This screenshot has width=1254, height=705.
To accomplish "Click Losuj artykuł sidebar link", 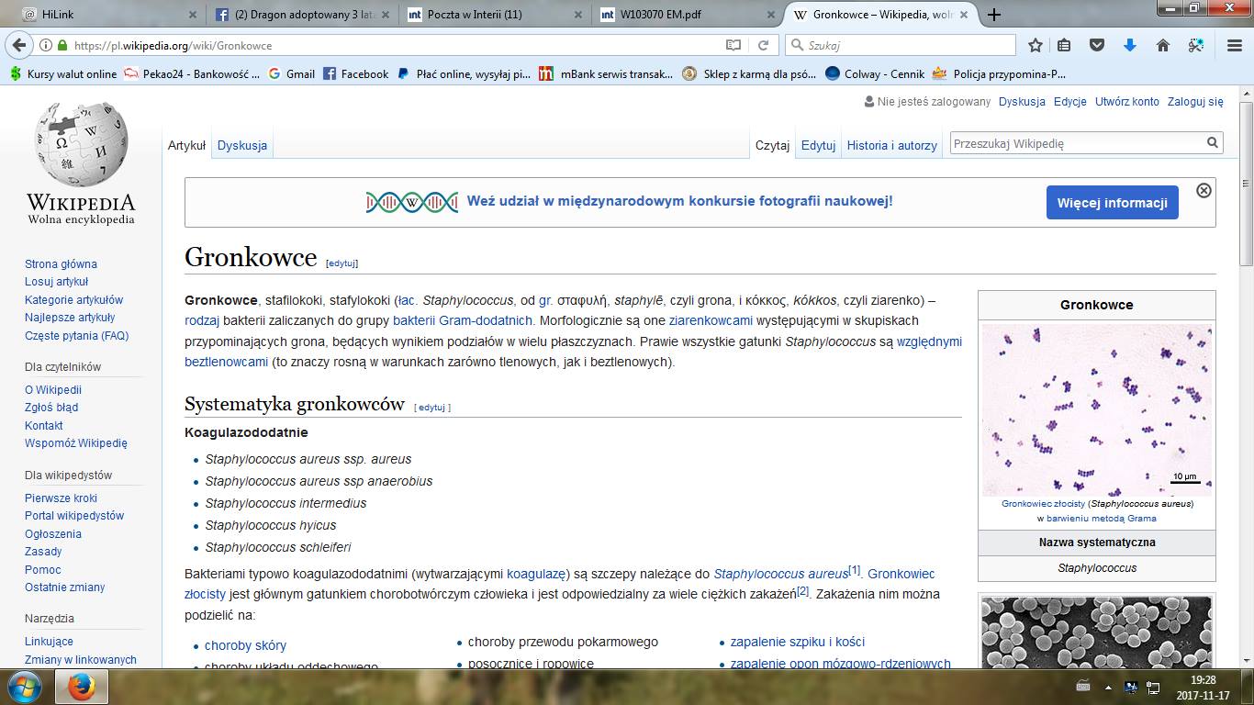I will 57,282.
